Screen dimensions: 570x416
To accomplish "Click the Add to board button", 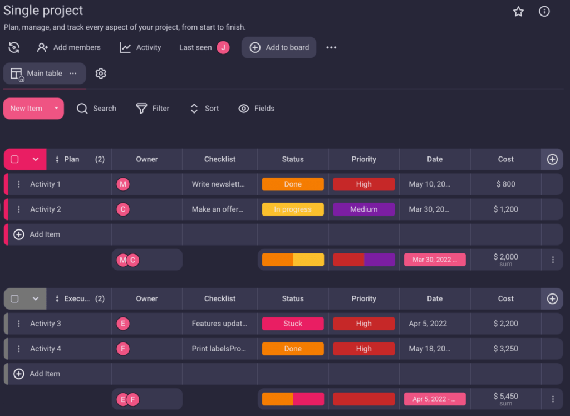I will (x=279, y=48).
